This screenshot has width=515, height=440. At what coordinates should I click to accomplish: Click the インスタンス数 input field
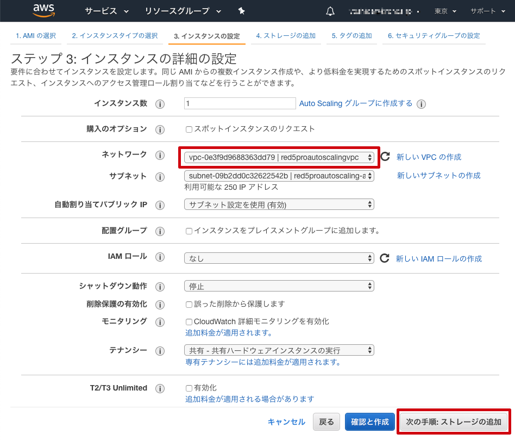[240, 103]
